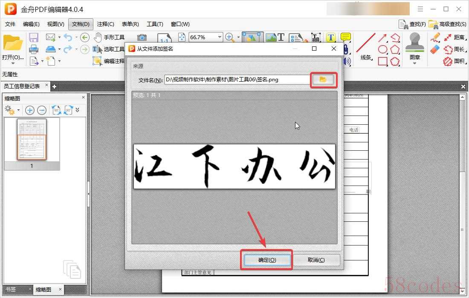Open the zoom percentage 66.7% dropdown
The height and width of the screenshot is (298, 469).
220,37
